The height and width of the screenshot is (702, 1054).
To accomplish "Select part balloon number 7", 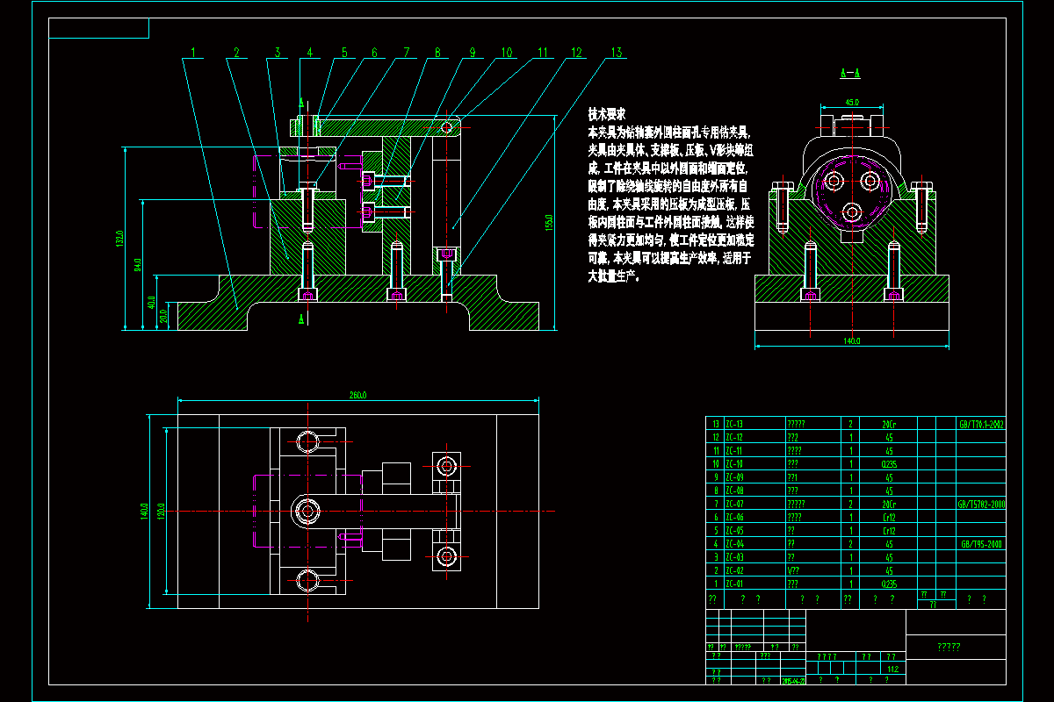I will [x=407, y=52].
